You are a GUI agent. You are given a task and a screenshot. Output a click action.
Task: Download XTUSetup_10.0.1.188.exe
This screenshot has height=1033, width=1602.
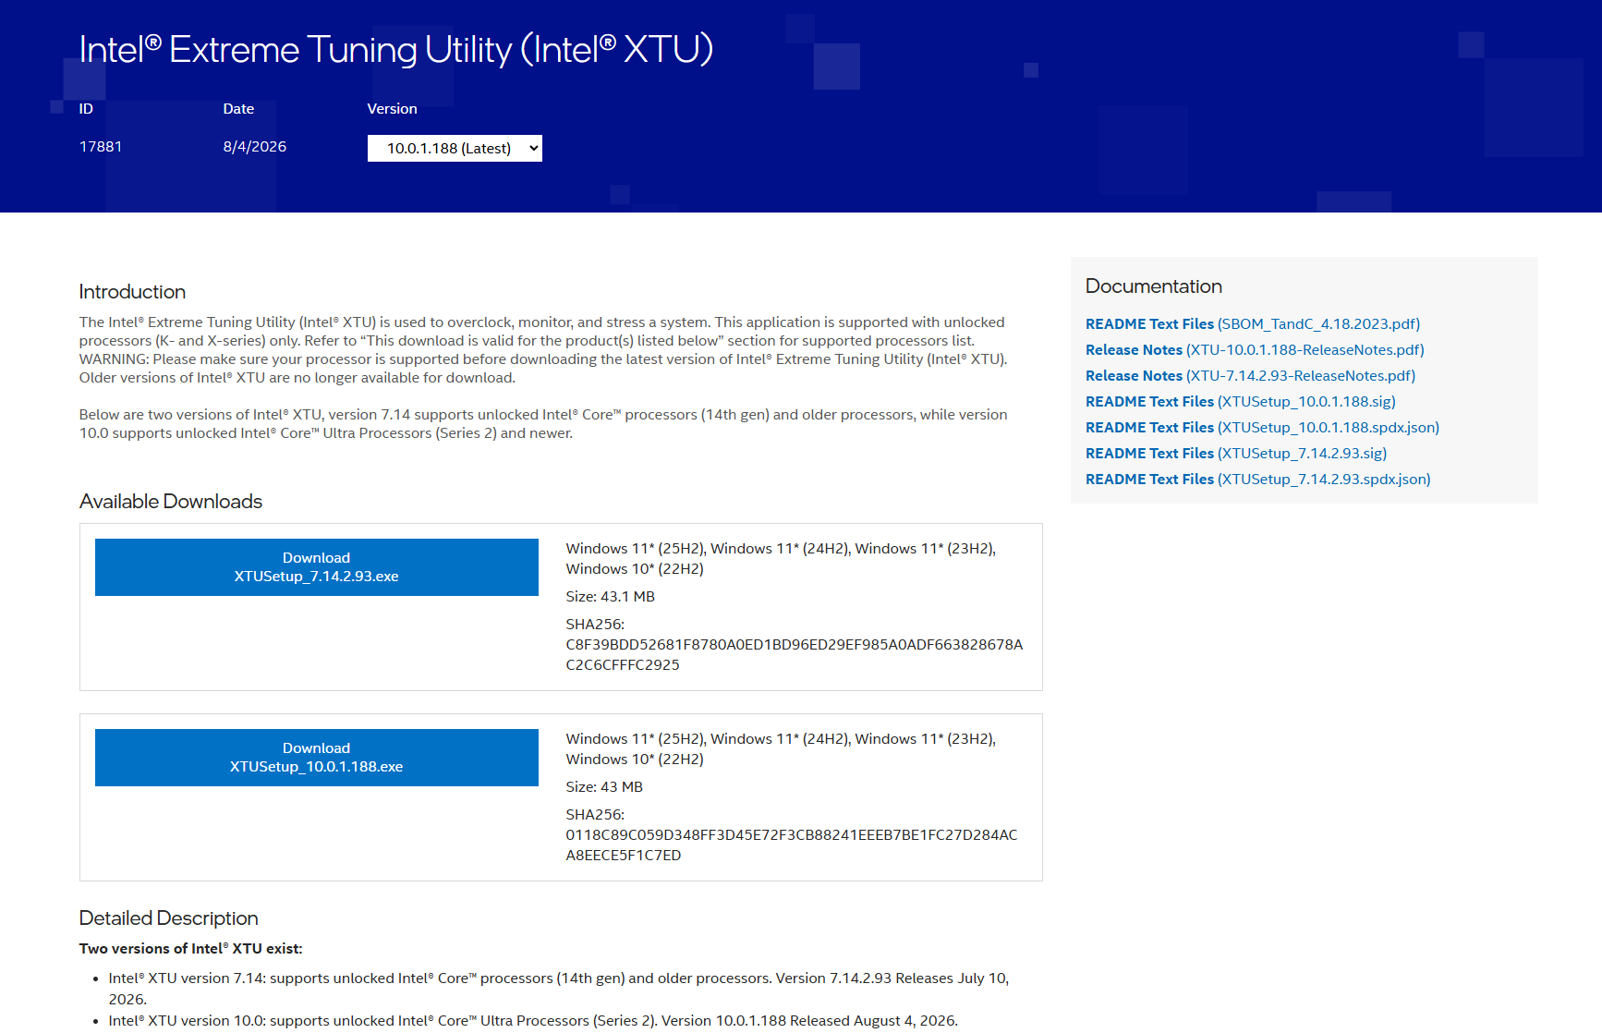pyautogui.click(x=317, y=758)
